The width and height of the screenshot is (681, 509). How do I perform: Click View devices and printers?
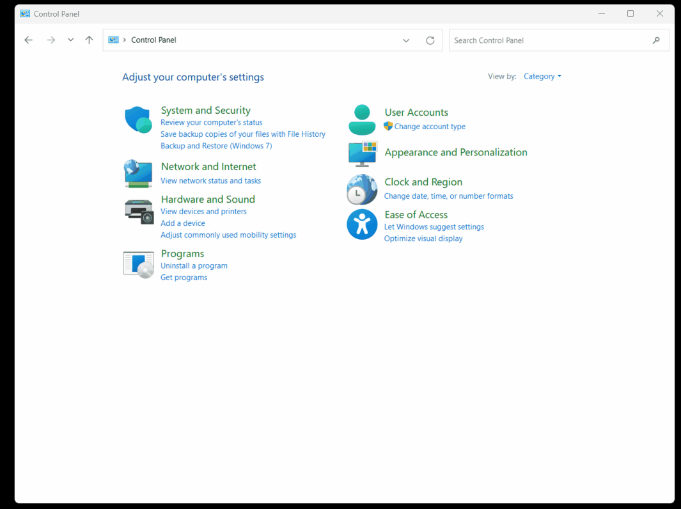(x=204, y=212)
